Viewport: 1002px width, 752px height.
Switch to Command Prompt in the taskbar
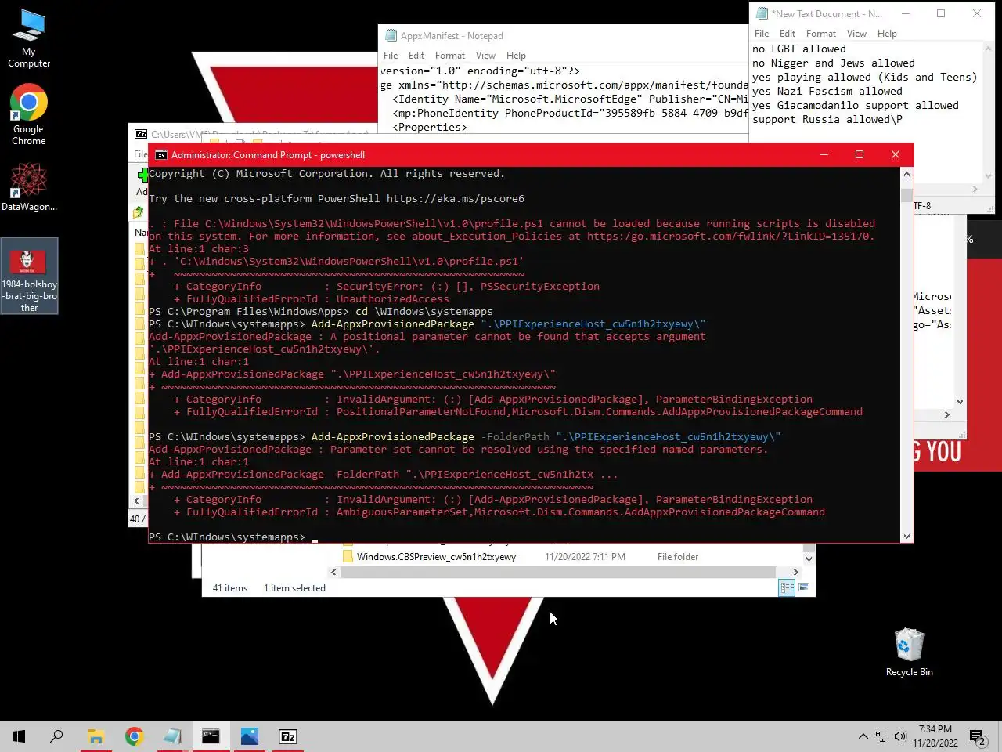[211, 736]
